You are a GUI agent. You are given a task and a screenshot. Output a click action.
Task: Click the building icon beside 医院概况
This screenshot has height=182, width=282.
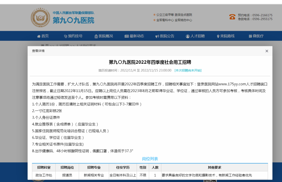pyautogui.click(x=96, y=36)
